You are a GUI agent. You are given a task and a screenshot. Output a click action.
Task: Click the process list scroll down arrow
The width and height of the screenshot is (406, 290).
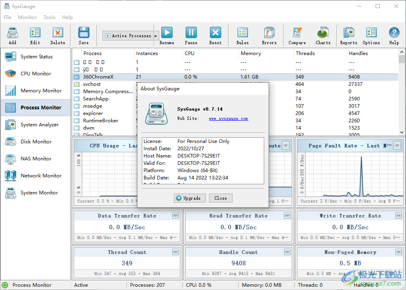click(x=402, y=132)
